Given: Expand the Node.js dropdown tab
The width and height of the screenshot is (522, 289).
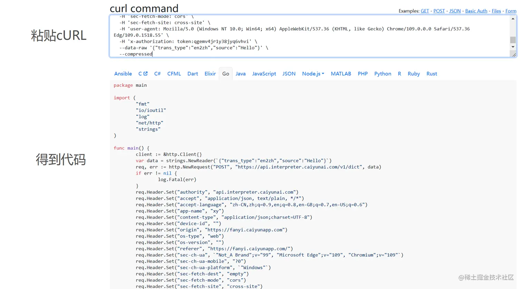Looking at the screenshot, I should coord(313,74).
